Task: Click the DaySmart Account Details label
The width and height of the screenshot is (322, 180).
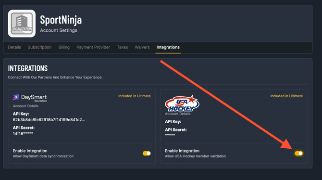Action: tap(25, 106)
